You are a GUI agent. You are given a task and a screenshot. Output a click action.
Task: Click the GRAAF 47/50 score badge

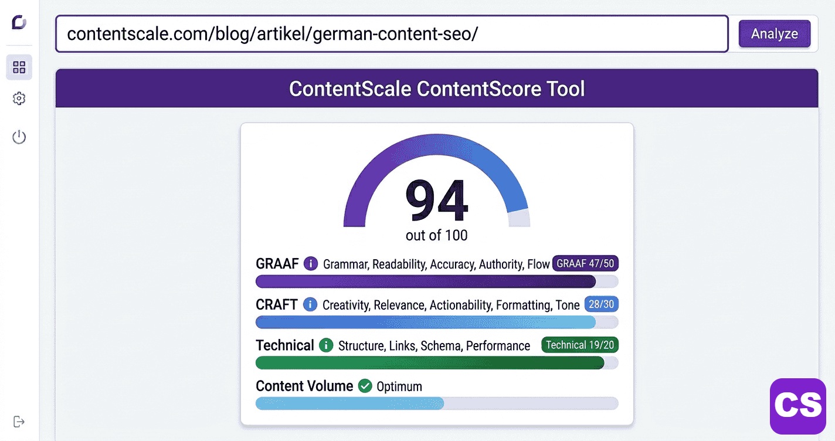click(586, 264)
